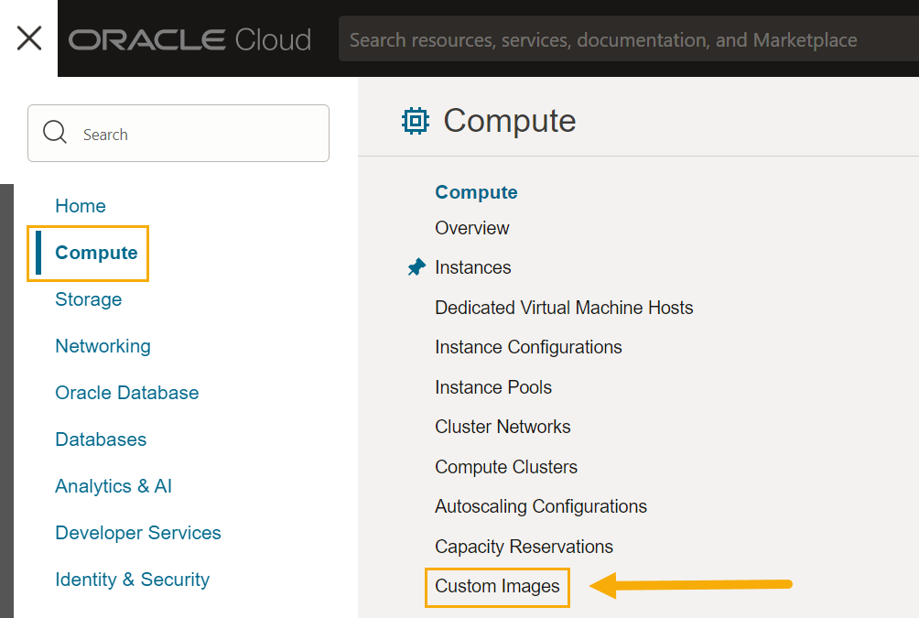Select Compute in the navigation menu

96,253
